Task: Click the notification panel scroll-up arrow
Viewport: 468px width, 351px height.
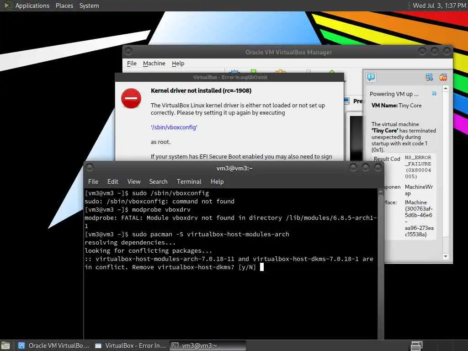Action: [446, 89]
